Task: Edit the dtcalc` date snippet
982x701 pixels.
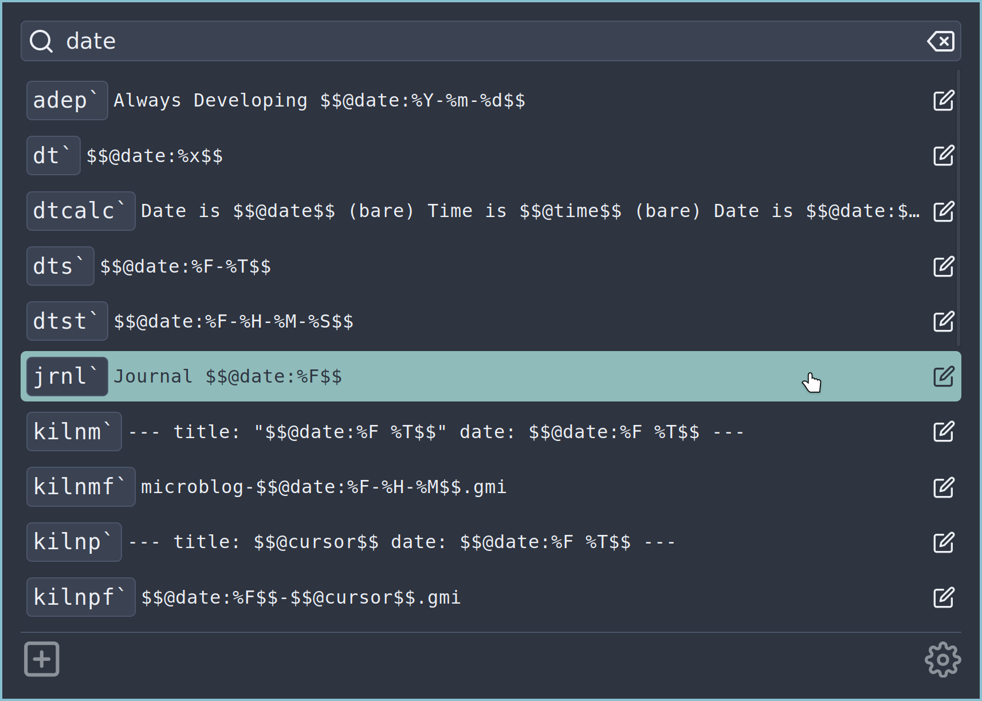Action: pos(943,211)
